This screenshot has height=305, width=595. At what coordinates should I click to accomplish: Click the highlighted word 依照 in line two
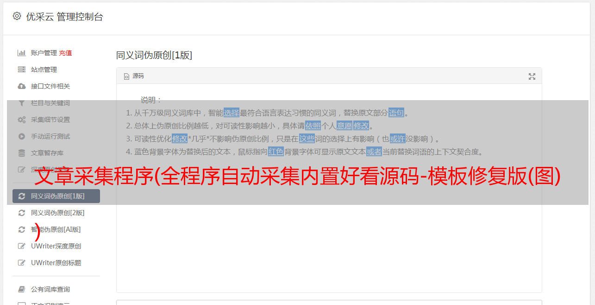[x=313, y=126]
